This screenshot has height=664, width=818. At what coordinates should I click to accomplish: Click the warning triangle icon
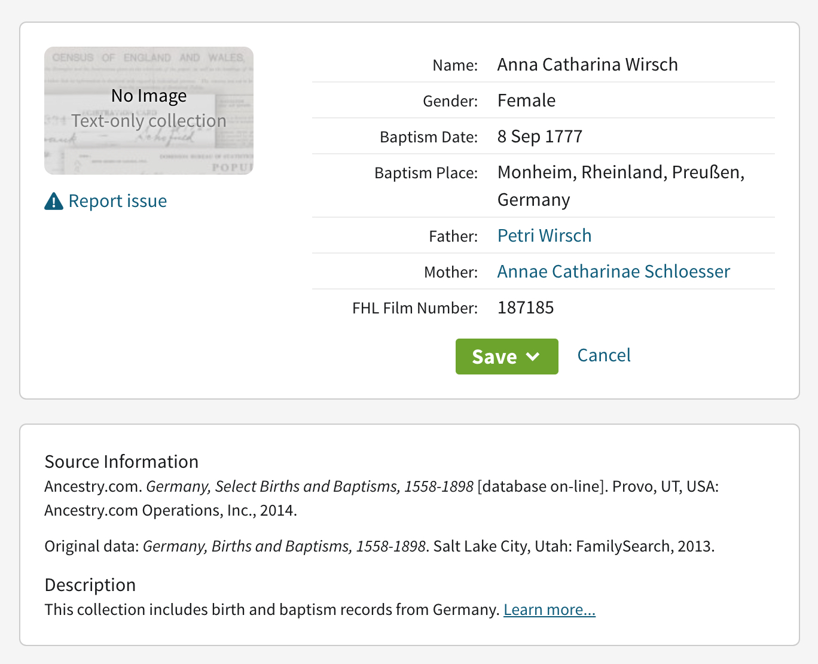coord(54,202)
